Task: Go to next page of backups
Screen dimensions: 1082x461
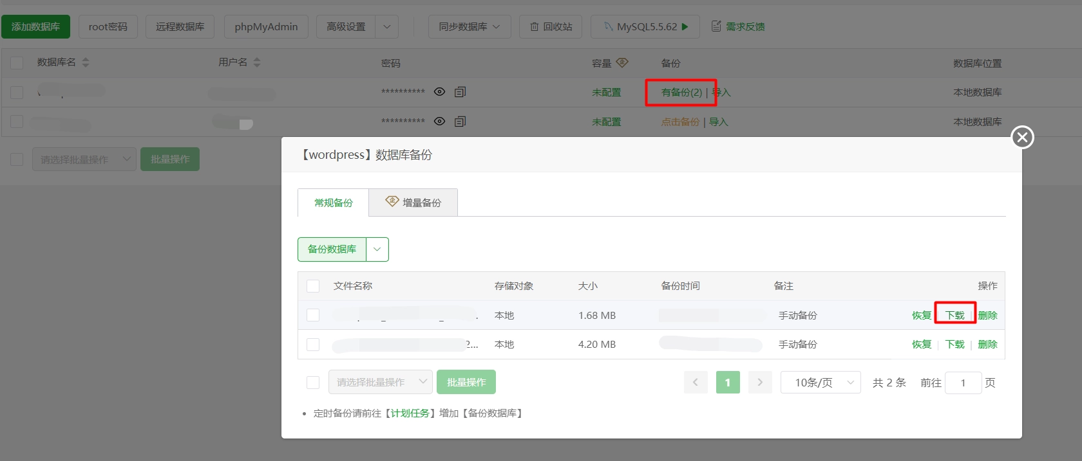Action: tap(760, 382)
